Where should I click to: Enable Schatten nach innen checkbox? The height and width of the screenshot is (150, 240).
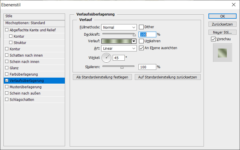pyautogui.click(x=7, y=55)
